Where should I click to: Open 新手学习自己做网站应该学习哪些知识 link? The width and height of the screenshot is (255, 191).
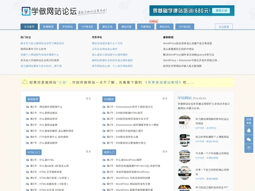42,44
